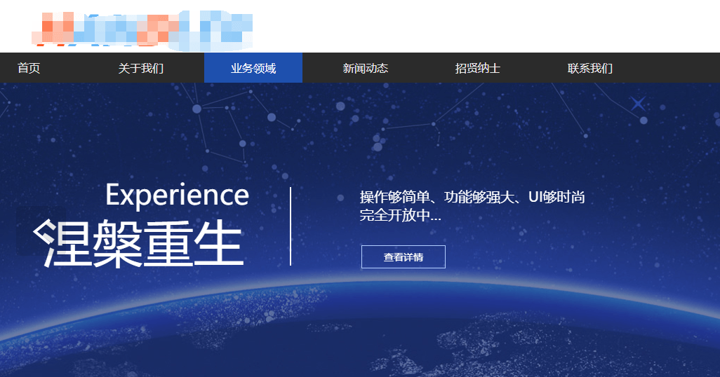
Task: Click the previous slide arrow on banner
Action: point(42,232)
